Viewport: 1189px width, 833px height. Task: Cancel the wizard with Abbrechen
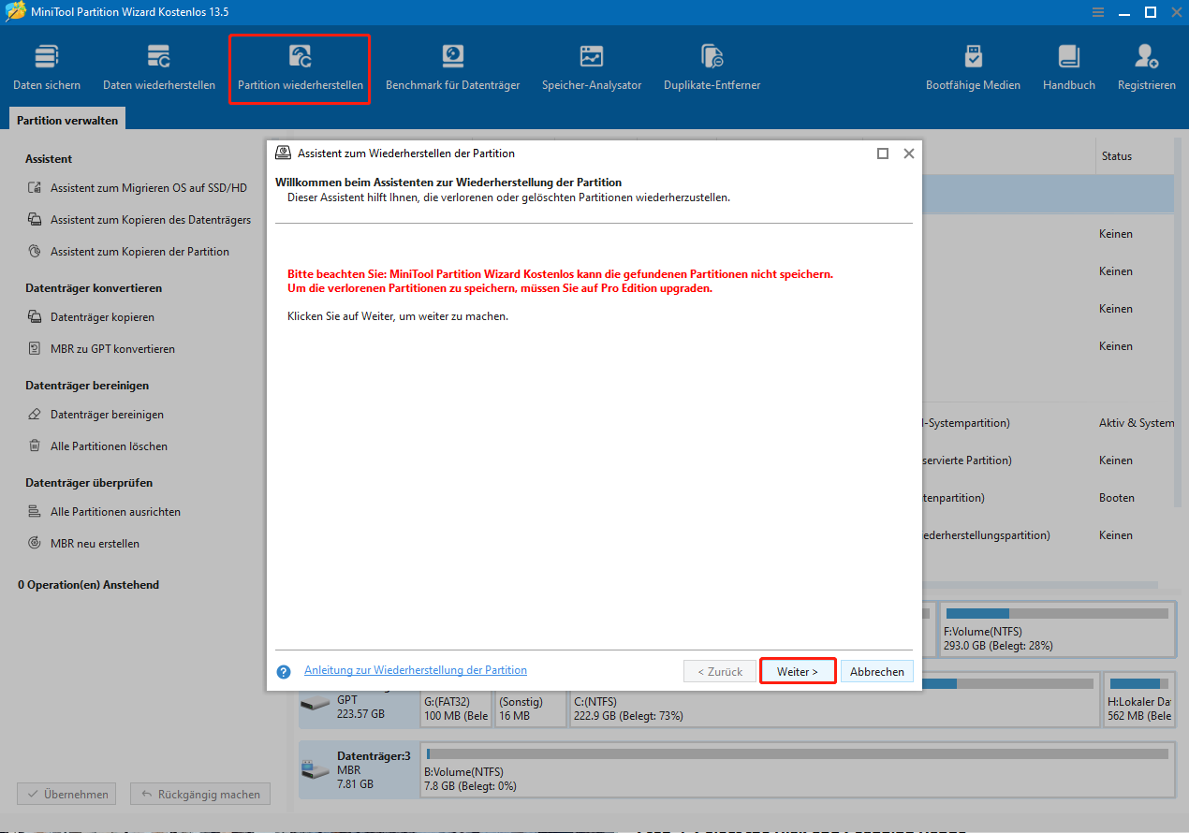[876, 670]
